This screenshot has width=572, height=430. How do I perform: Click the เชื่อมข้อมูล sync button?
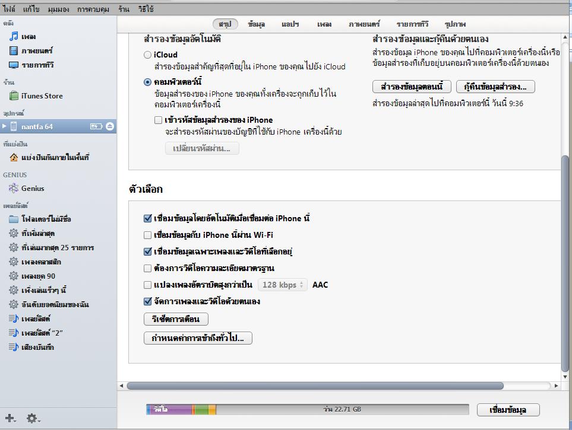click(x=508, y=410)
